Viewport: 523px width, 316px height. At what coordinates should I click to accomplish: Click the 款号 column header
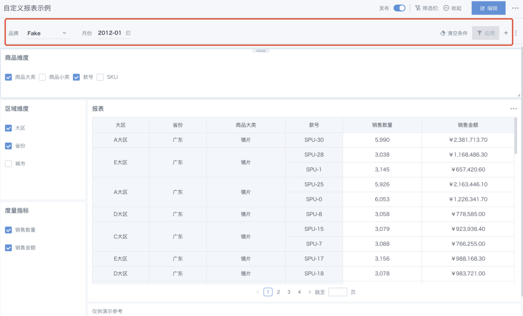[314, 125]
